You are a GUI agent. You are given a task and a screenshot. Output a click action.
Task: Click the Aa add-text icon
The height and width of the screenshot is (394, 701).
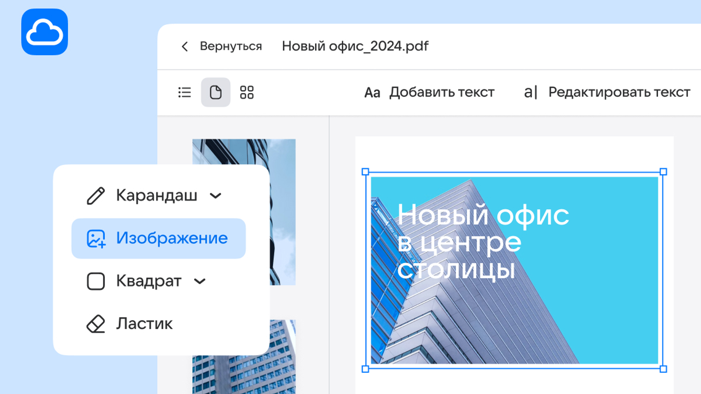pos(372,93)
